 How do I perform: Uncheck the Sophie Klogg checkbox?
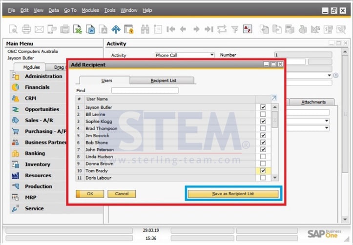click(263, 121)
